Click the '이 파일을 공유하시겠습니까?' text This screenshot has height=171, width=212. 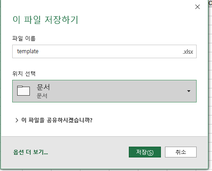coord(57,120)
